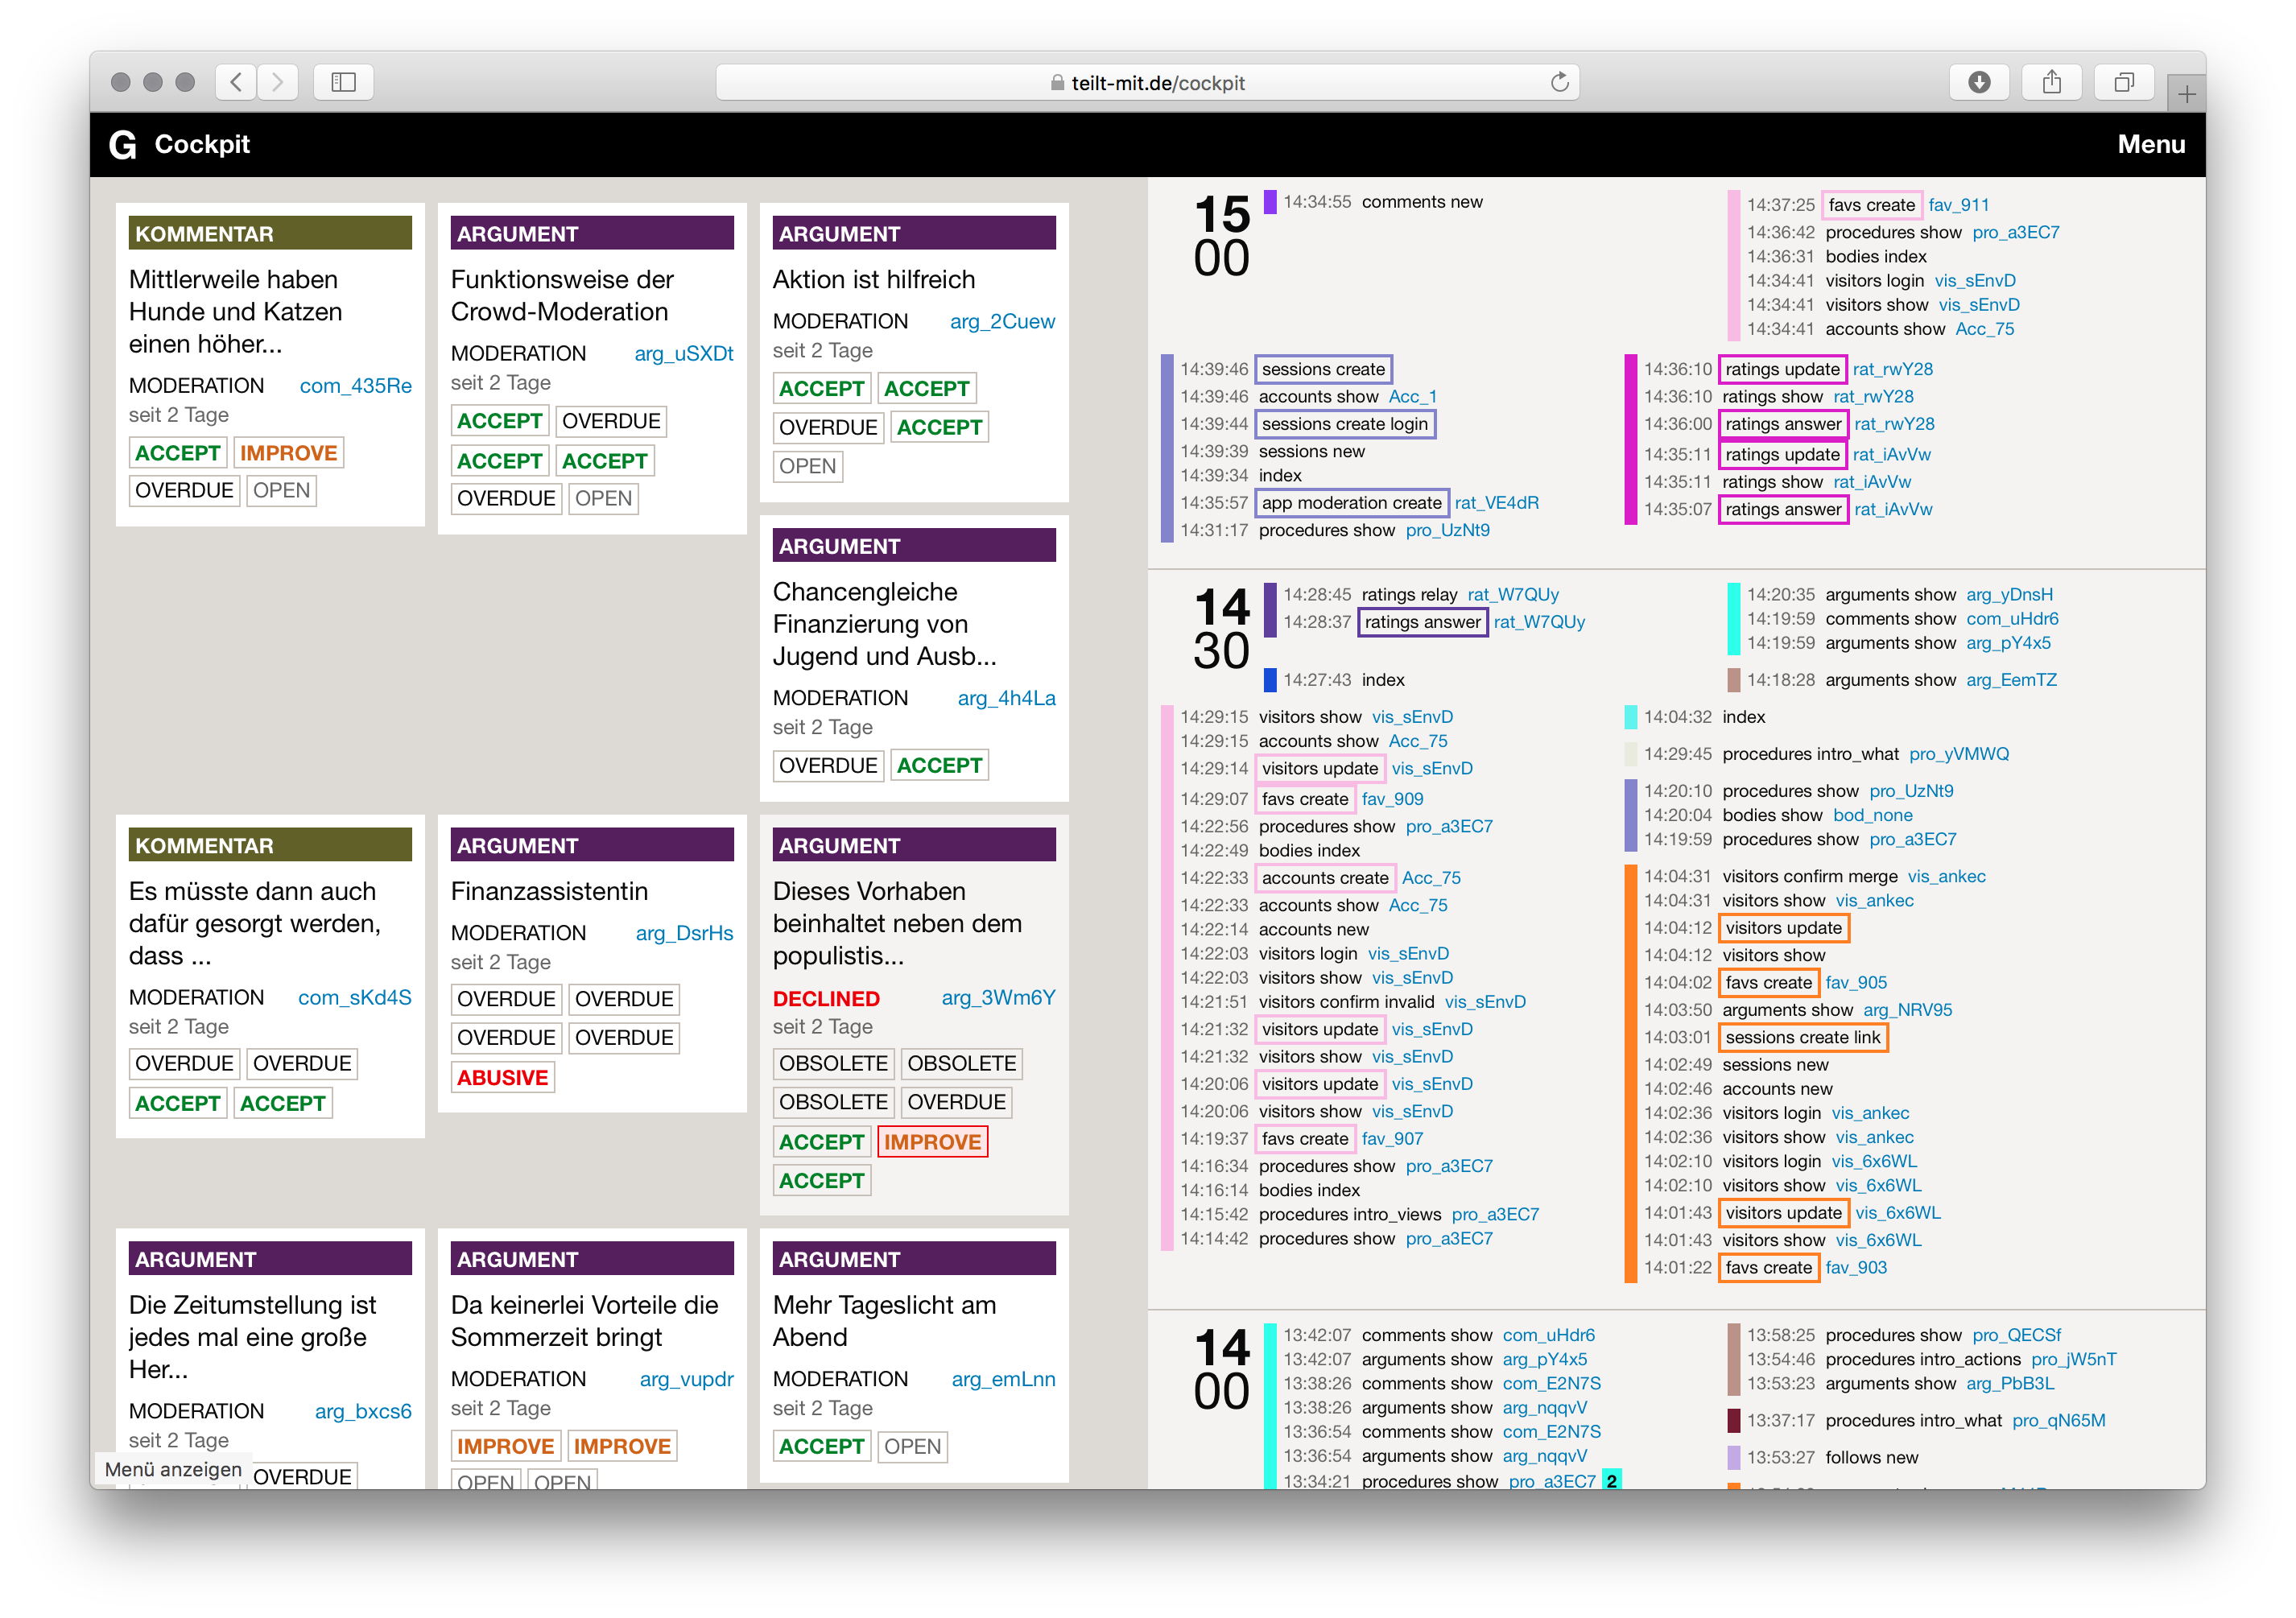Image resolution: width=2296 pixels, height=1618 pixels.
Task: Click the red-outlined IMPROVE tag
Action: click(x=932, y=1142)
